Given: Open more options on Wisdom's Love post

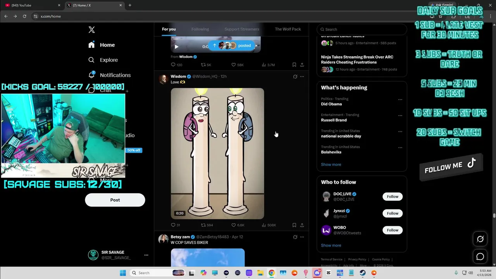Looking at the screenshot, I should (x=302, y=77).
